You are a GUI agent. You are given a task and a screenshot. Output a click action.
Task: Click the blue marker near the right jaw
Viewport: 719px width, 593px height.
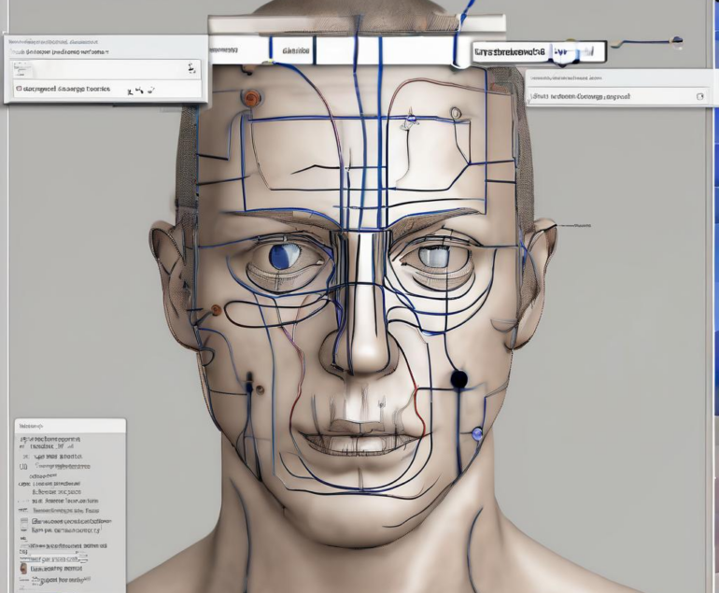[478, 432]
